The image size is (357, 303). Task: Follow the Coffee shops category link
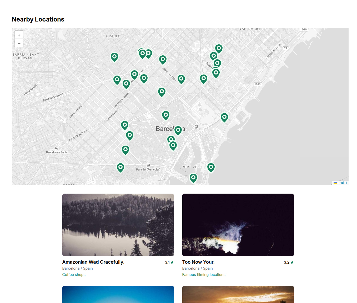click(x=74, y=275)
